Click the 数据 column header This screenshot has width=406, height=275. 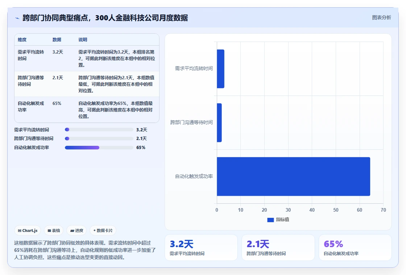click(57, 39)
